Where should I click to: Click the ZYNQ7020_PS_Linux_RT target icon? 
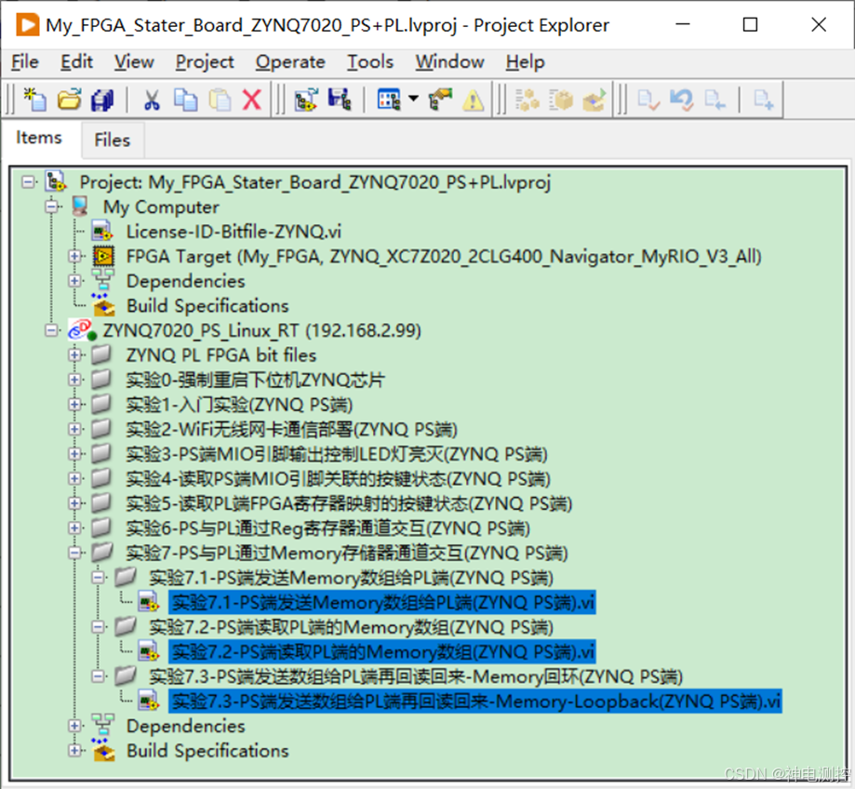[82, 330]
